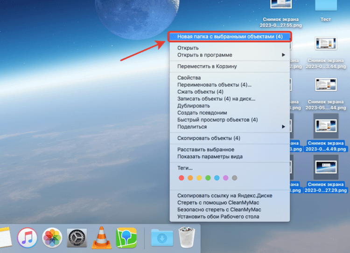Select Быстрый просмотр объектов (4)
This screenshot has height=253, width=350.
(x=230, y=120)
